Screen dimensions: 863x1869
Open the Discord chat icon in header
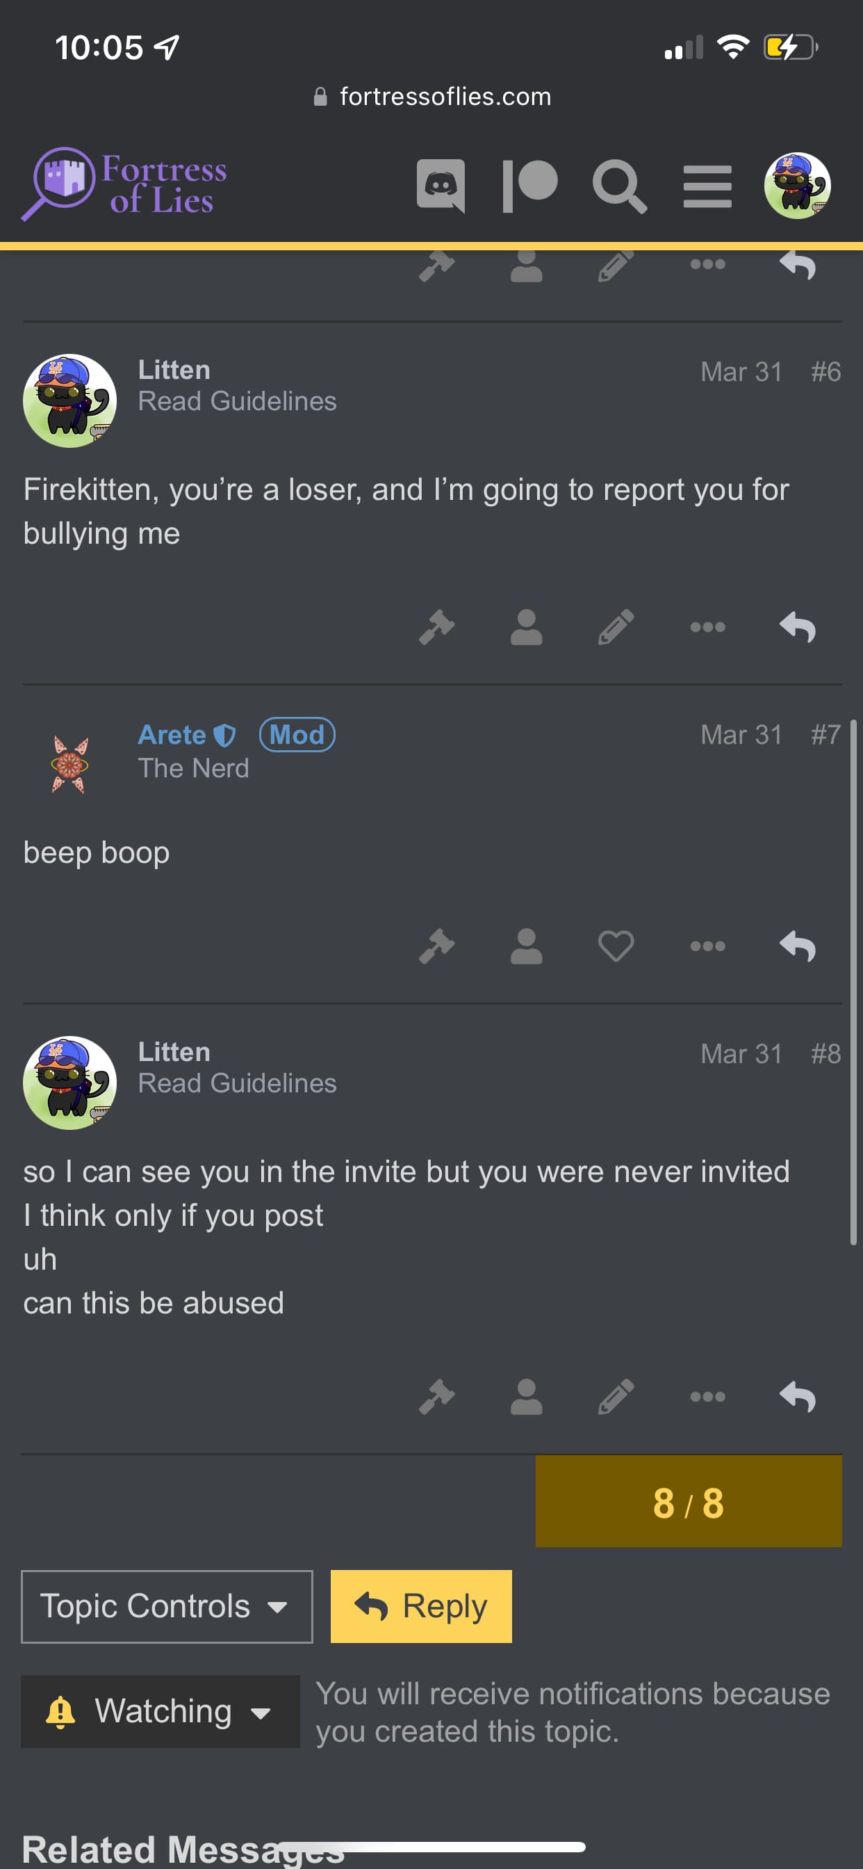(x=441, y=186)
